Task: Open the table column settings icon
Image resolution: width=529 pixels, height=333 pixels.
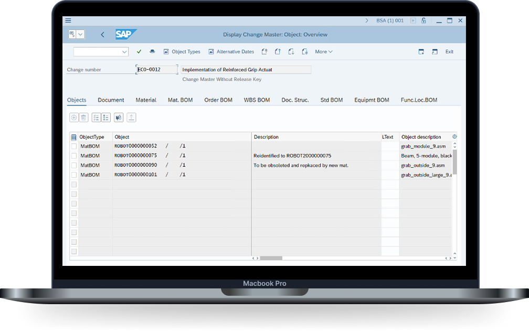Action: 73,137
